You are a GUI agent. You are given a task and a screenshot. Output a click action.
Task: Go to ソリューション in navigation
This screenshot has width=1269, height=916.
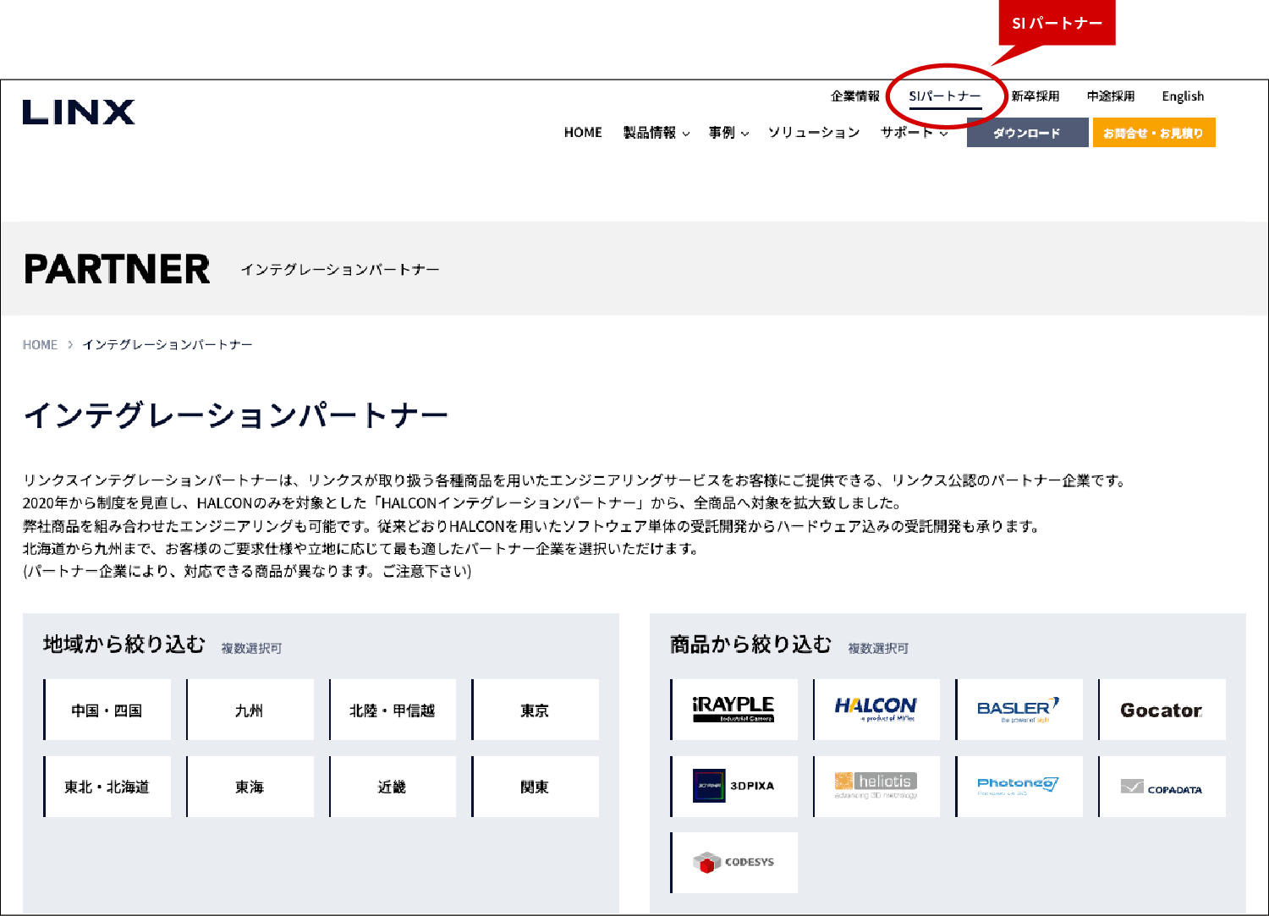pyautogui.click(x=814, y=133)
